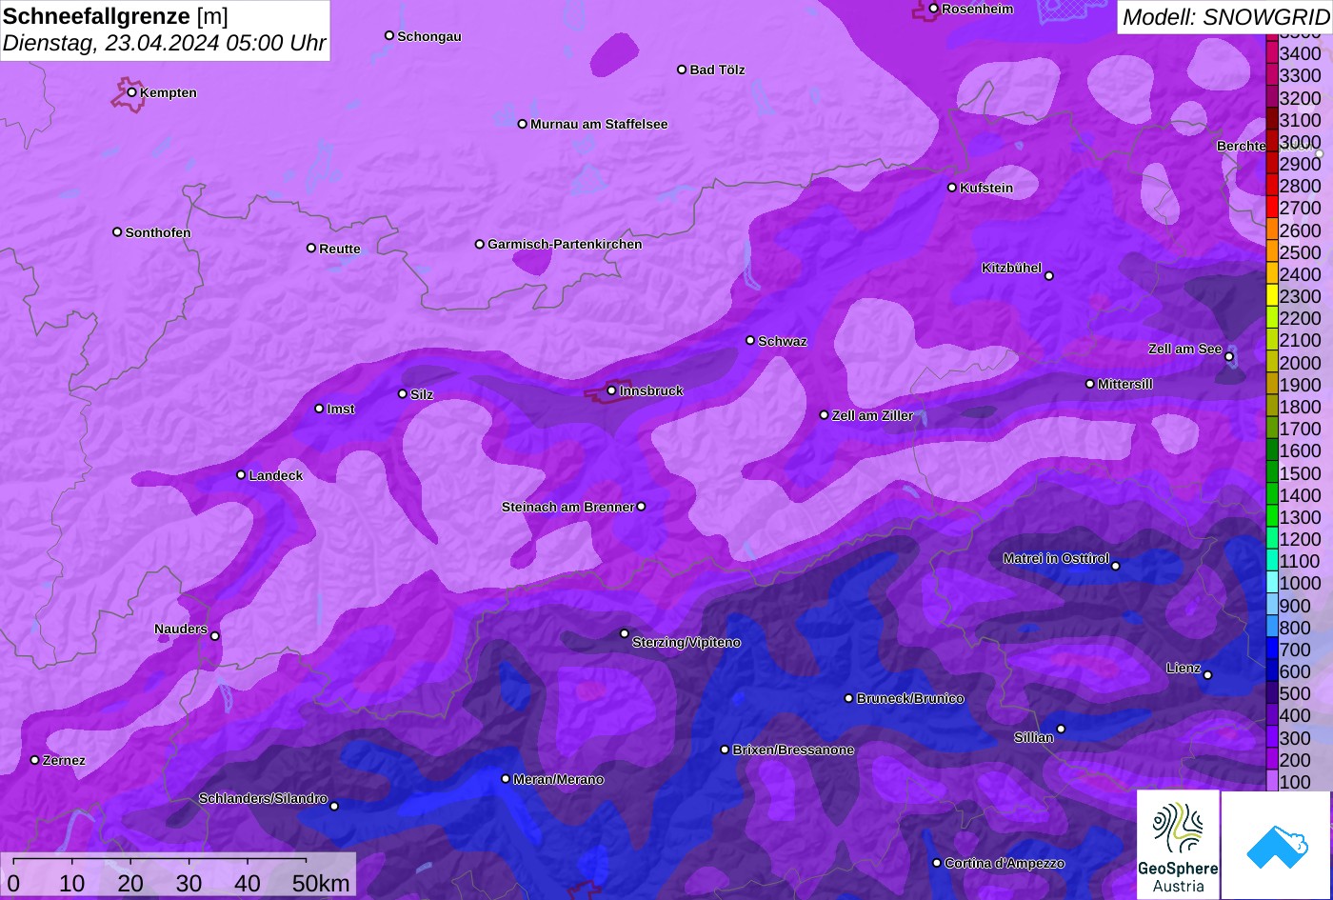
Task: Click the Nauders marker dot
Action: click(215, 636)
